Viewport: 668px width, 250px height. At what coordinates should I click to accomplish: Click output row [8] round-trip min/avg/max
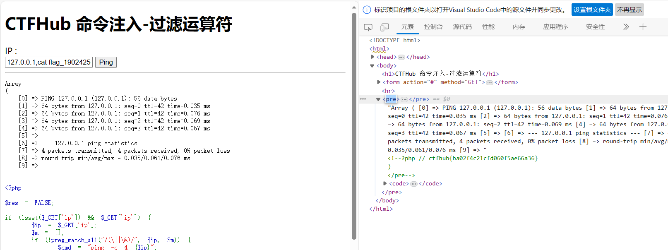pyautogui.click(x=104, y=158)
